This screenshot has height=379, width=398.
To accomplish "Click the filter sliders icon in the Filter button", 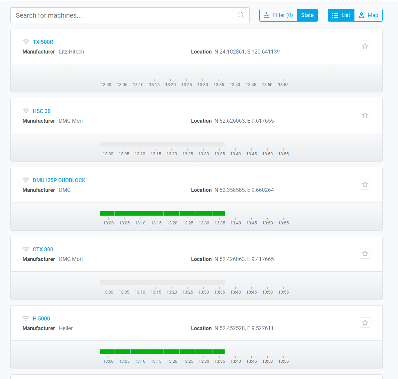I will (x=267, y=15).
